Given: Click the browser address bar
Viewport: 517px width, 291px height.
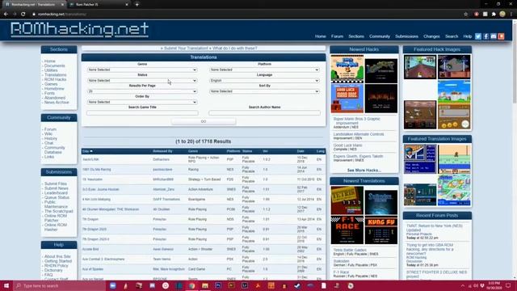Looking at the screenshot, I should tap(244, 15).
